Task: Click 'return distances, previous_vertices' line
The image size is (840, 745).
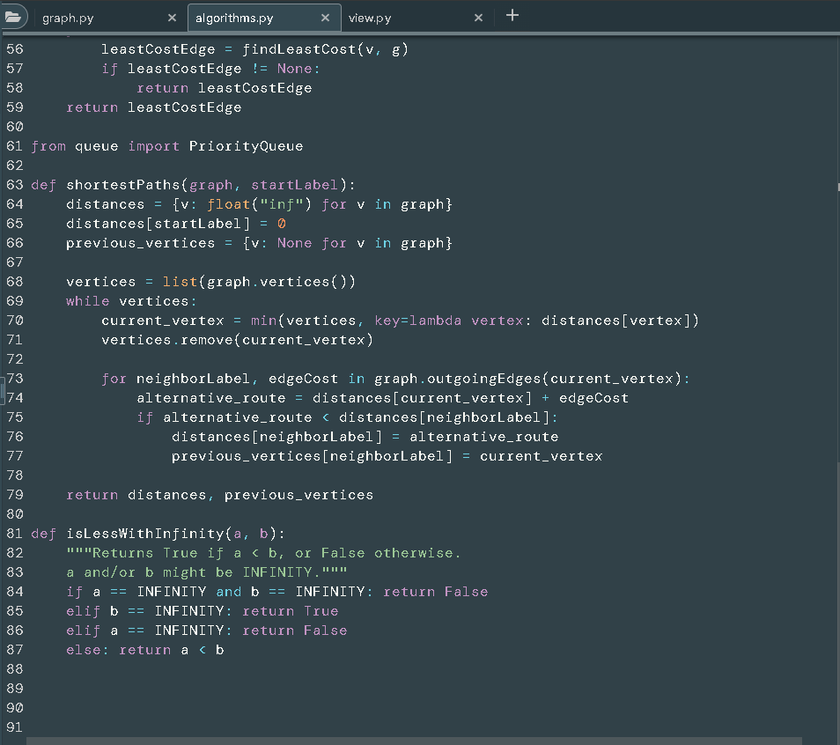Action: (x=219, y=495)
